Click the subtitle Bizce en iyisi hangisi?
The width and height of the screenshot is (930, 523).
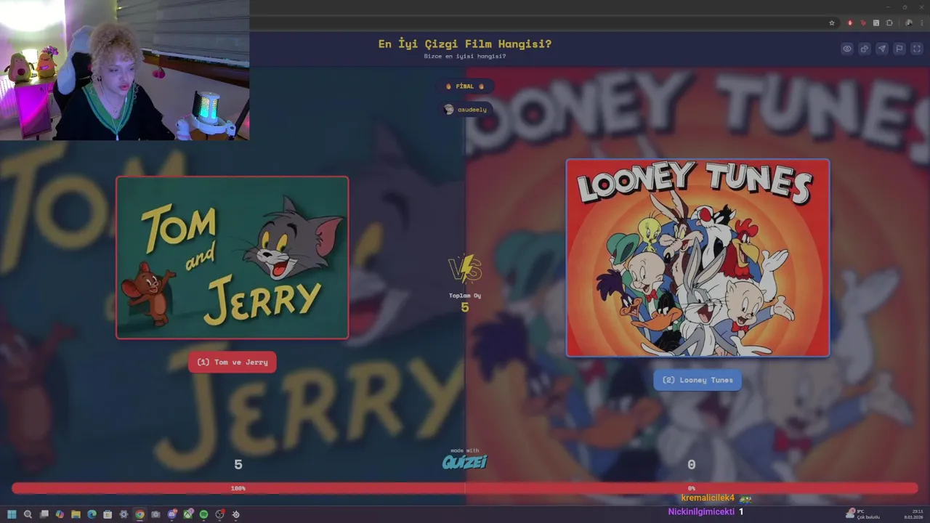[x=465, y=56]
